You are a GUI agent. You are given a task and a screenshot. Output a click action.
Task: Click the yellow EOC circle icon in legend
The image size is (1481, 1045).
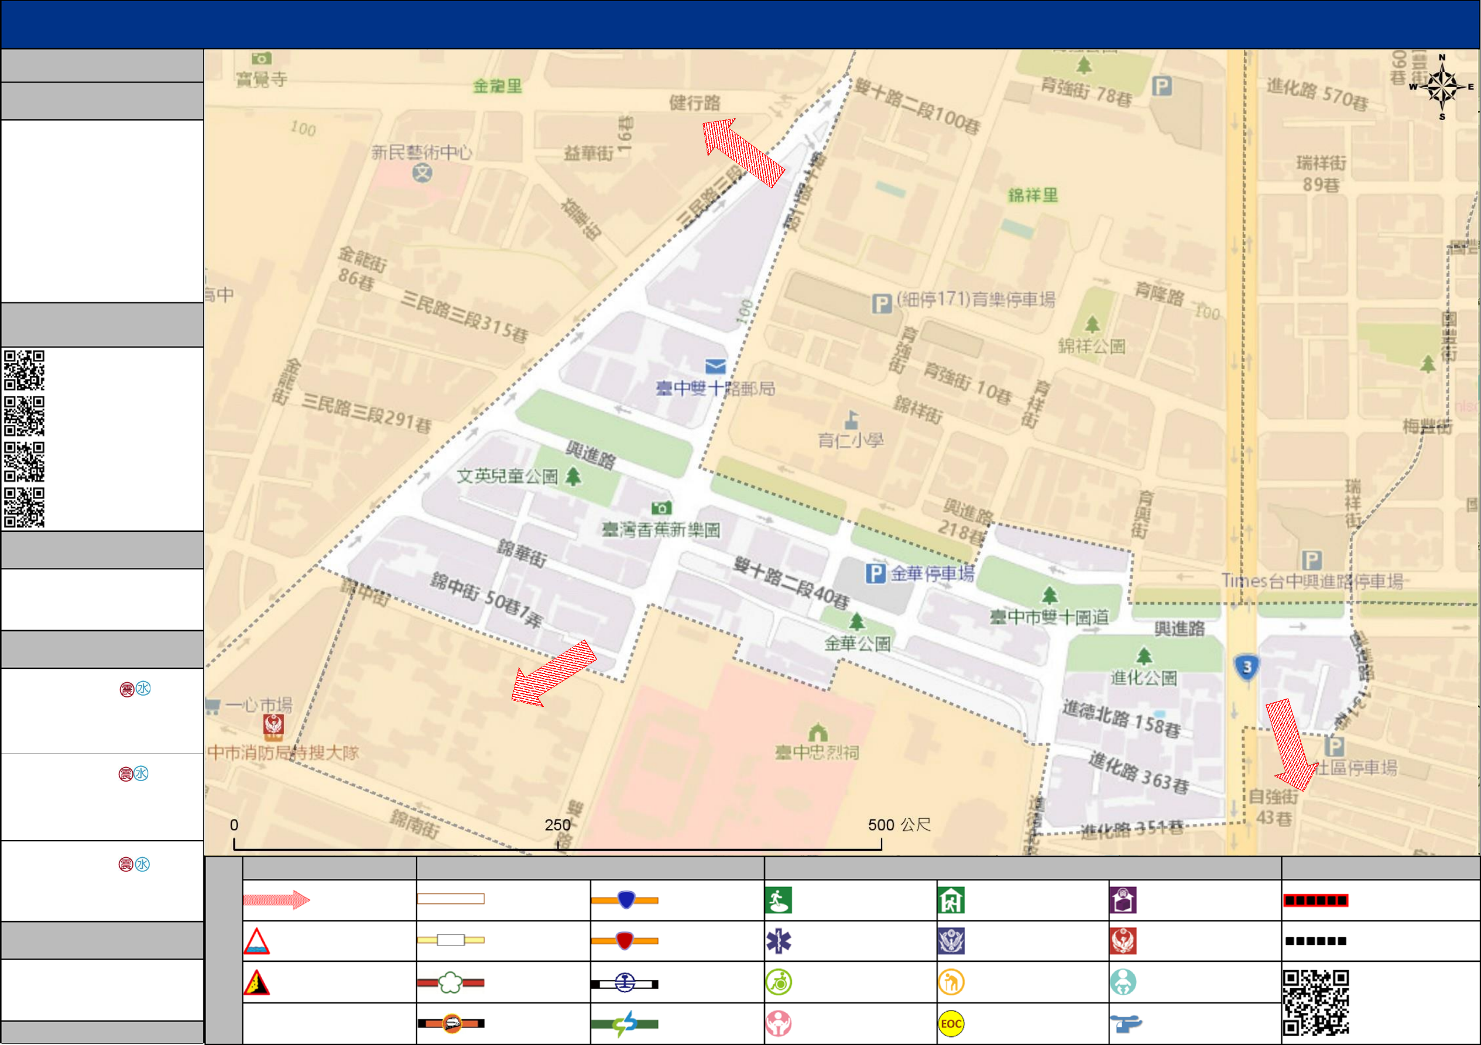click(951, 1024)
